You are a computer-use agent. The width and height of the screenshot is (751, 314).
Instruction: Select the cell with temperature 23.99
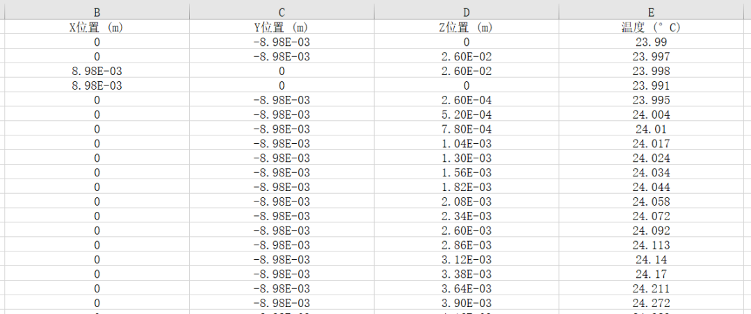652,42
